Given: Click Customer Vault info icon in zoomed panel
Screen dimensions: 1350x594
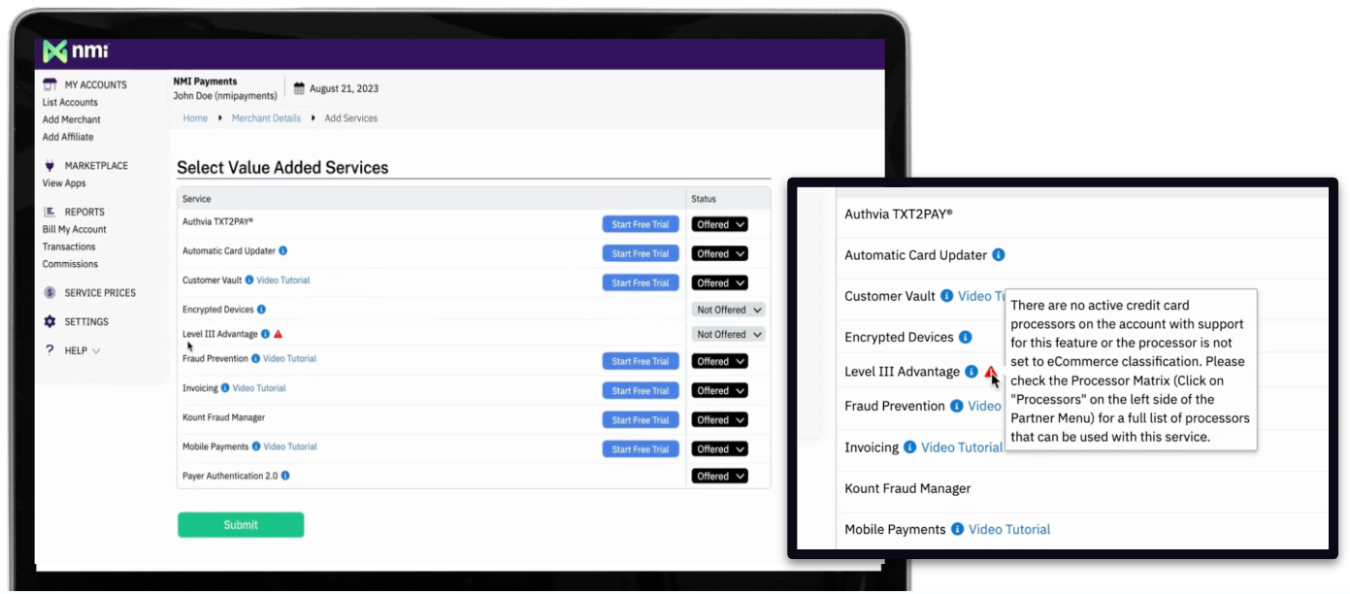Looking at the screenshot, I should click(946, 296).
